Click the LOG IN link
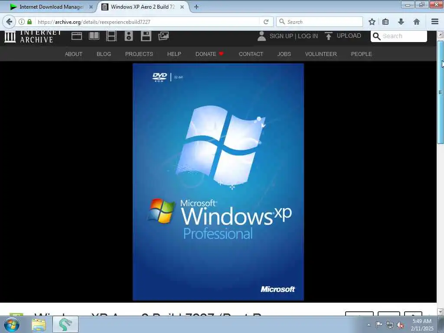The width and height of the screenshot is (444, 333). pyautogui.click(x=308, y=36)
